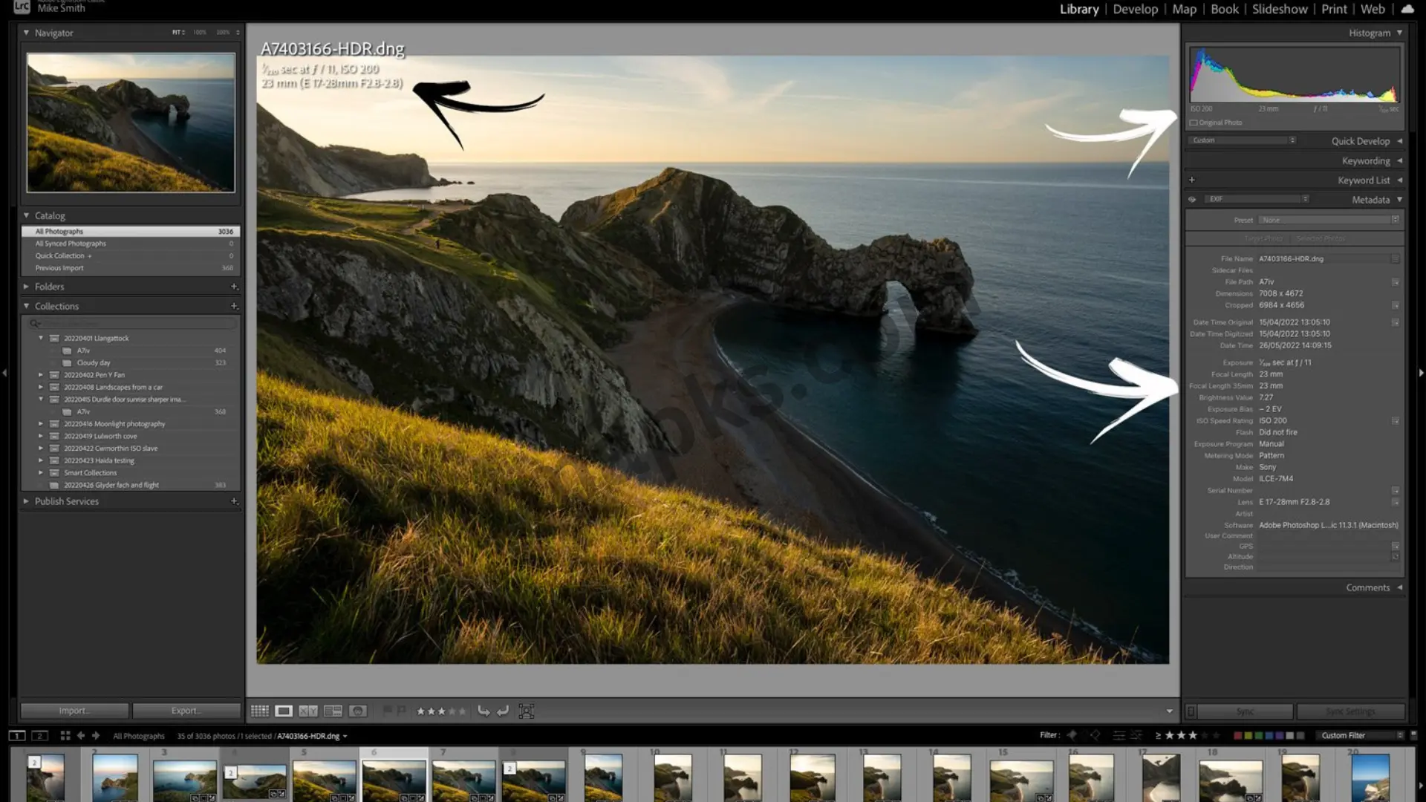Toggle filters on/off switch at filmstrip right

[x=1413, y=735]
